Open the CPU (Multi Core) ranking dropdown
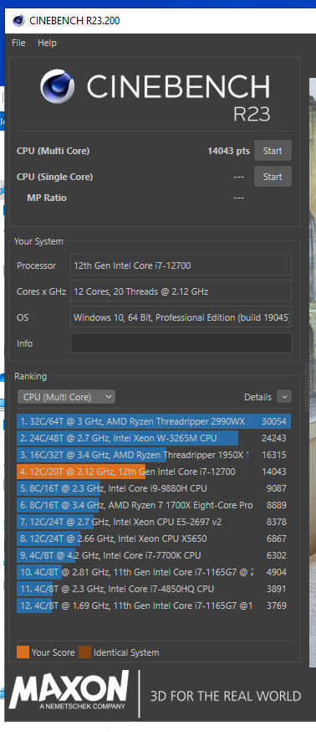Image resolution: width=316 pixels, height=732 pixels. pos(66,397)
